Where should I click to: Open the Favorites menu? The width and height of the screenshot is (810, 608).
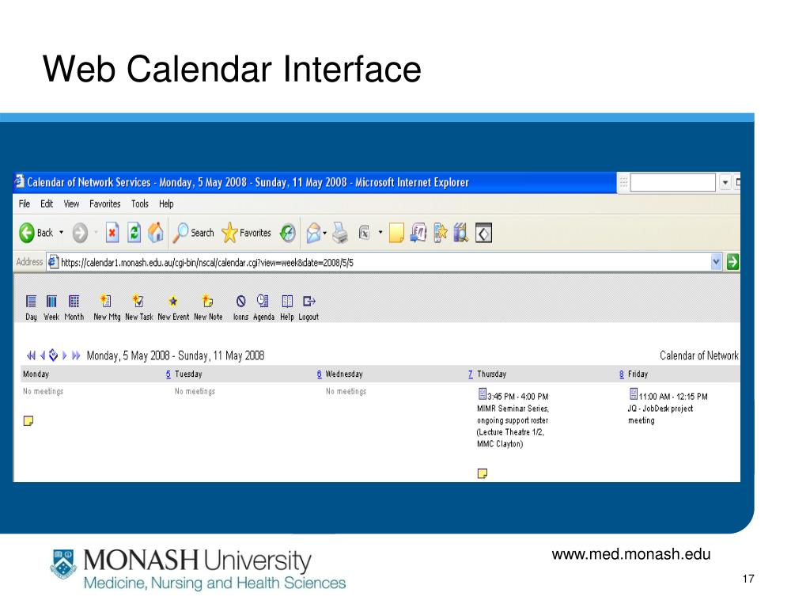point(105,203)
